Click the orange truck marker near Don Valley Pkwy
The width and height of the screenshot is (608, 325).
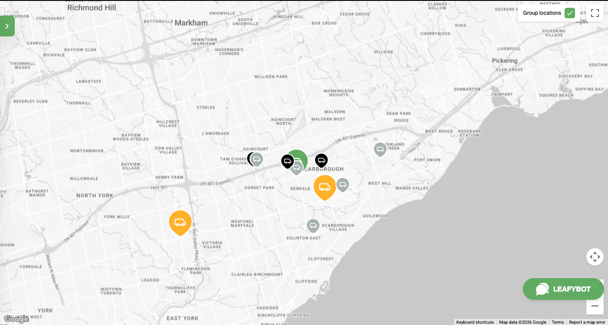180,222
